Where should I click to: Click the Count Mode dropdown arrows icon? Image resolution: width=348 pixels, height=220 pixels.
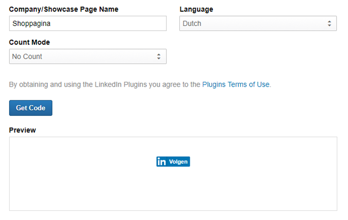(x=159, y=57)
